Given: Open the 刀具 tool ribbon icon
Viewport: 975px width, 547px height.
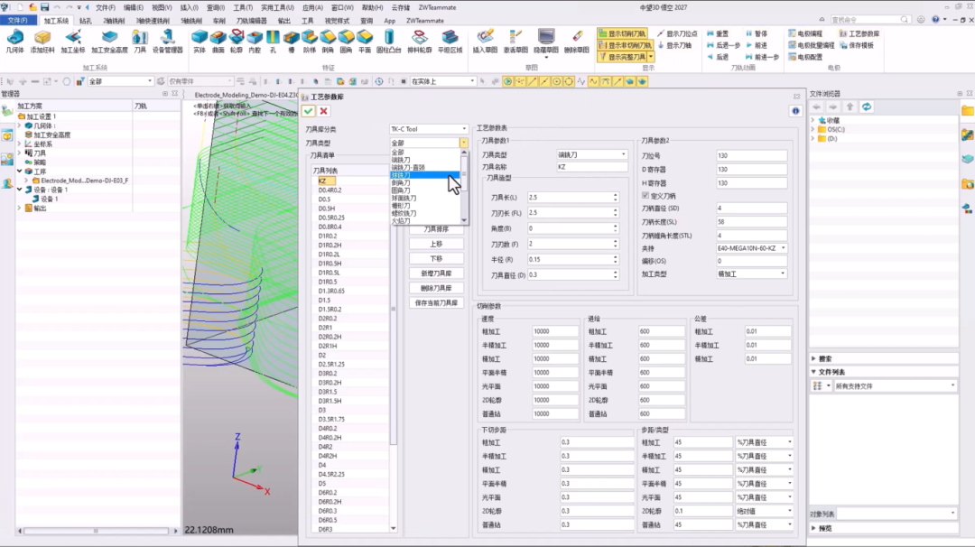Looking at the screenshot, I should click(x=140, y=41).
